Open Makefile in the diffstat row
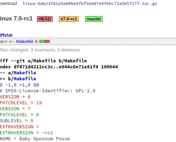176x142 pixels. 25,42
